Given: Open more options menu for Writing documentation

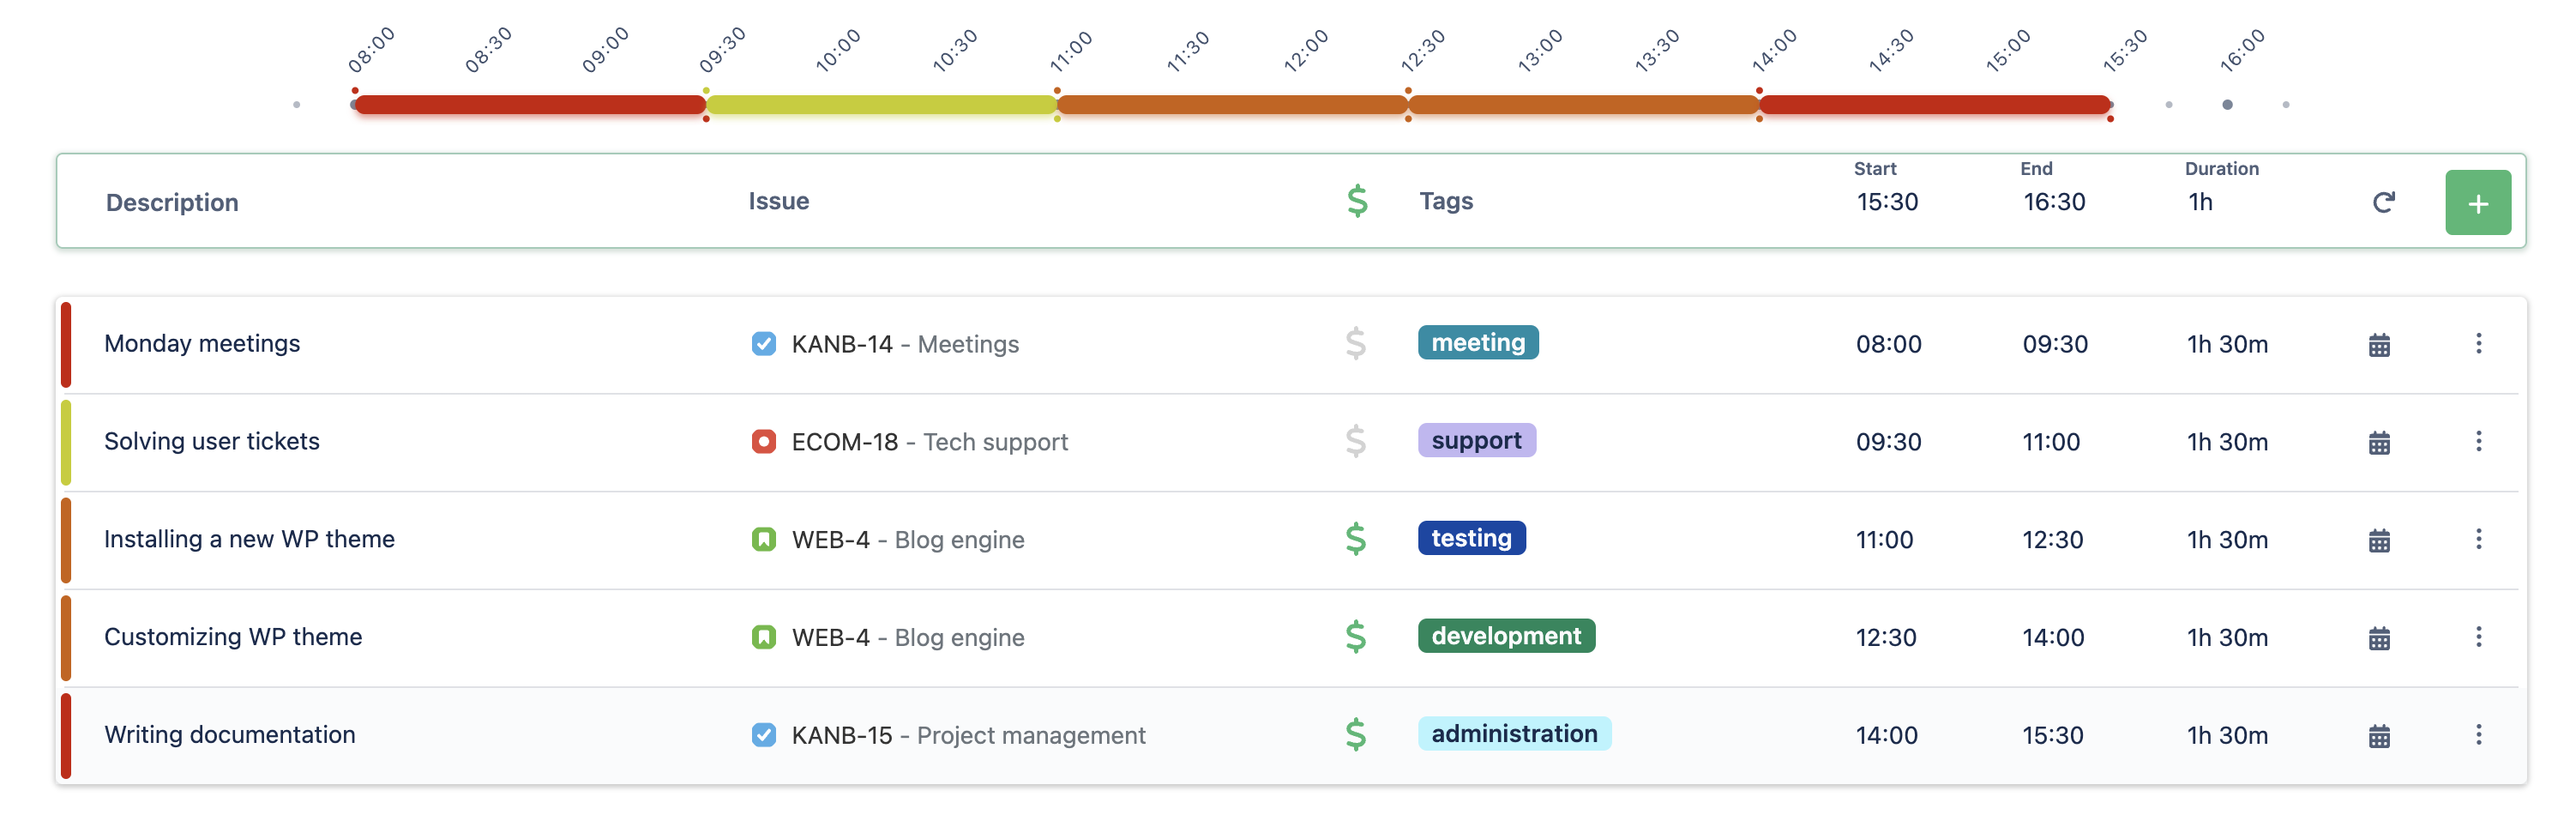Looking at the screenshot, I should (x=2477, y=735).
